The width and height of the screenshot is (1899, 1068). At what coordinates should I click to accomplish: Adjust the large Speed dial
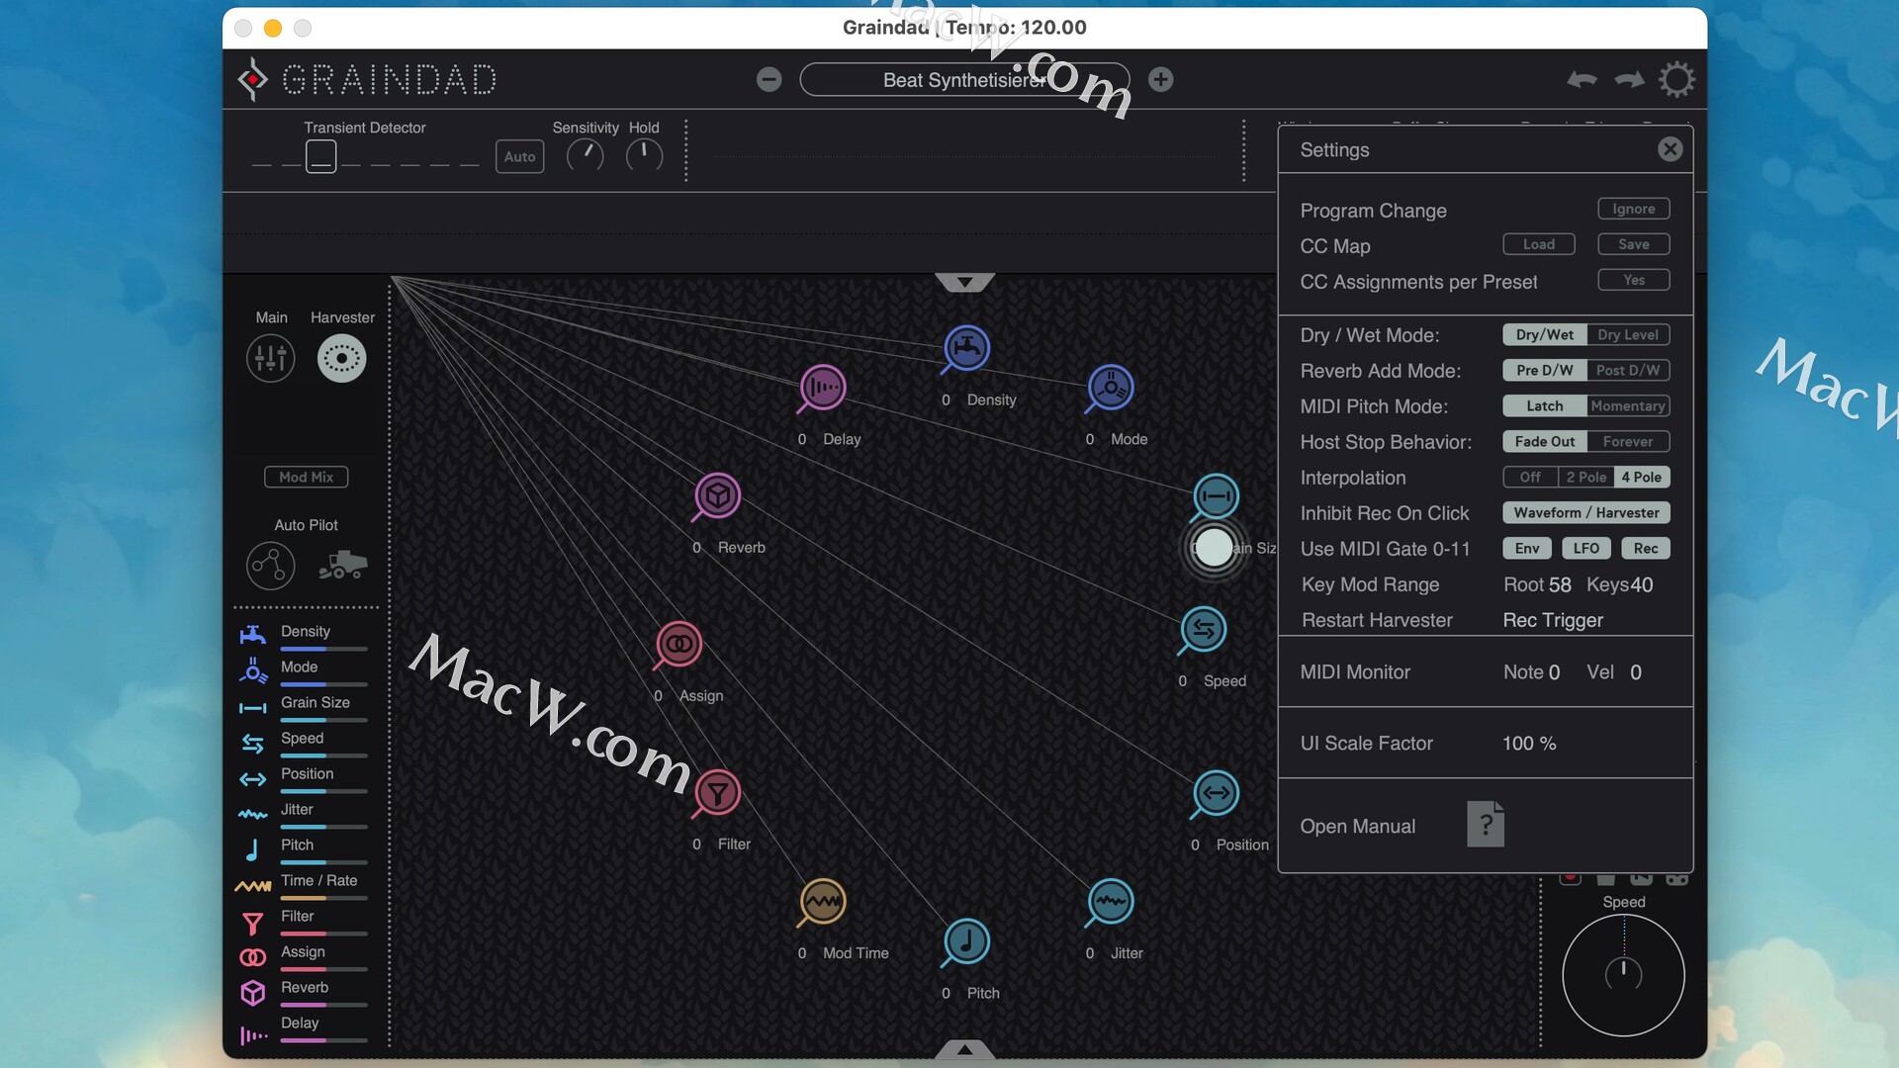click(1623, 975)
